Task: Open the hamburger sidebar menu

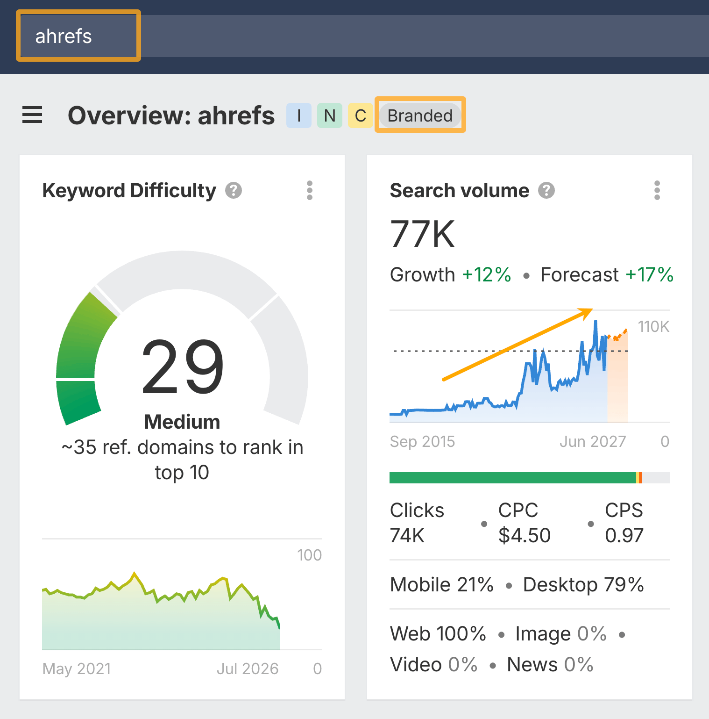Action: pos(32,115)
